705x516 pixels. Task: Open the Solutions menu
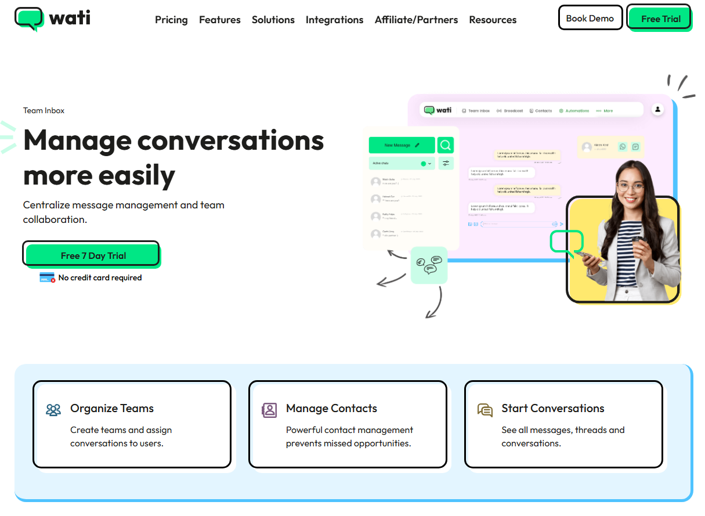[x=273, y=20]
